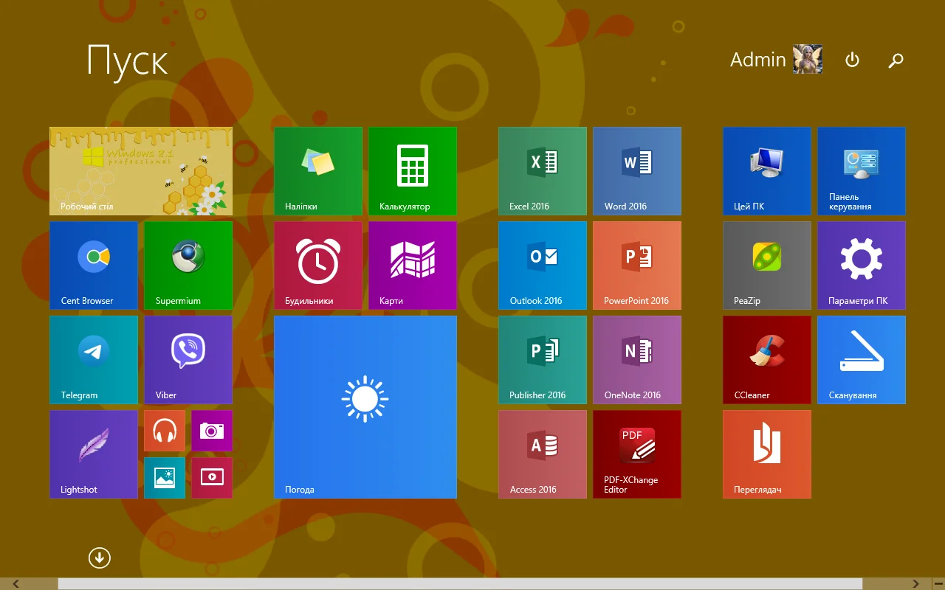This screenshot has width=945, height=590.
Task: Open PeaZip archiver tile
Action: point(767,265)
